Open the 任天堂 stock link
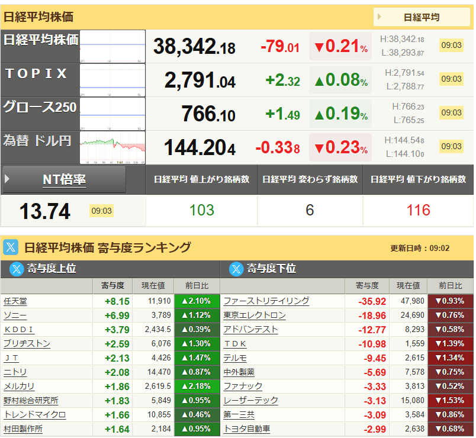Viewport: 476px width, 438px height. pyautogui.click(x=15, y=301)
